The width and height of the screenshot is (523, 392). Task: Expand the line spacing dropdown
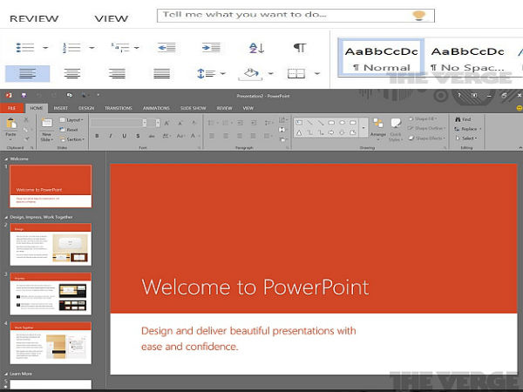tap(223, 74)
